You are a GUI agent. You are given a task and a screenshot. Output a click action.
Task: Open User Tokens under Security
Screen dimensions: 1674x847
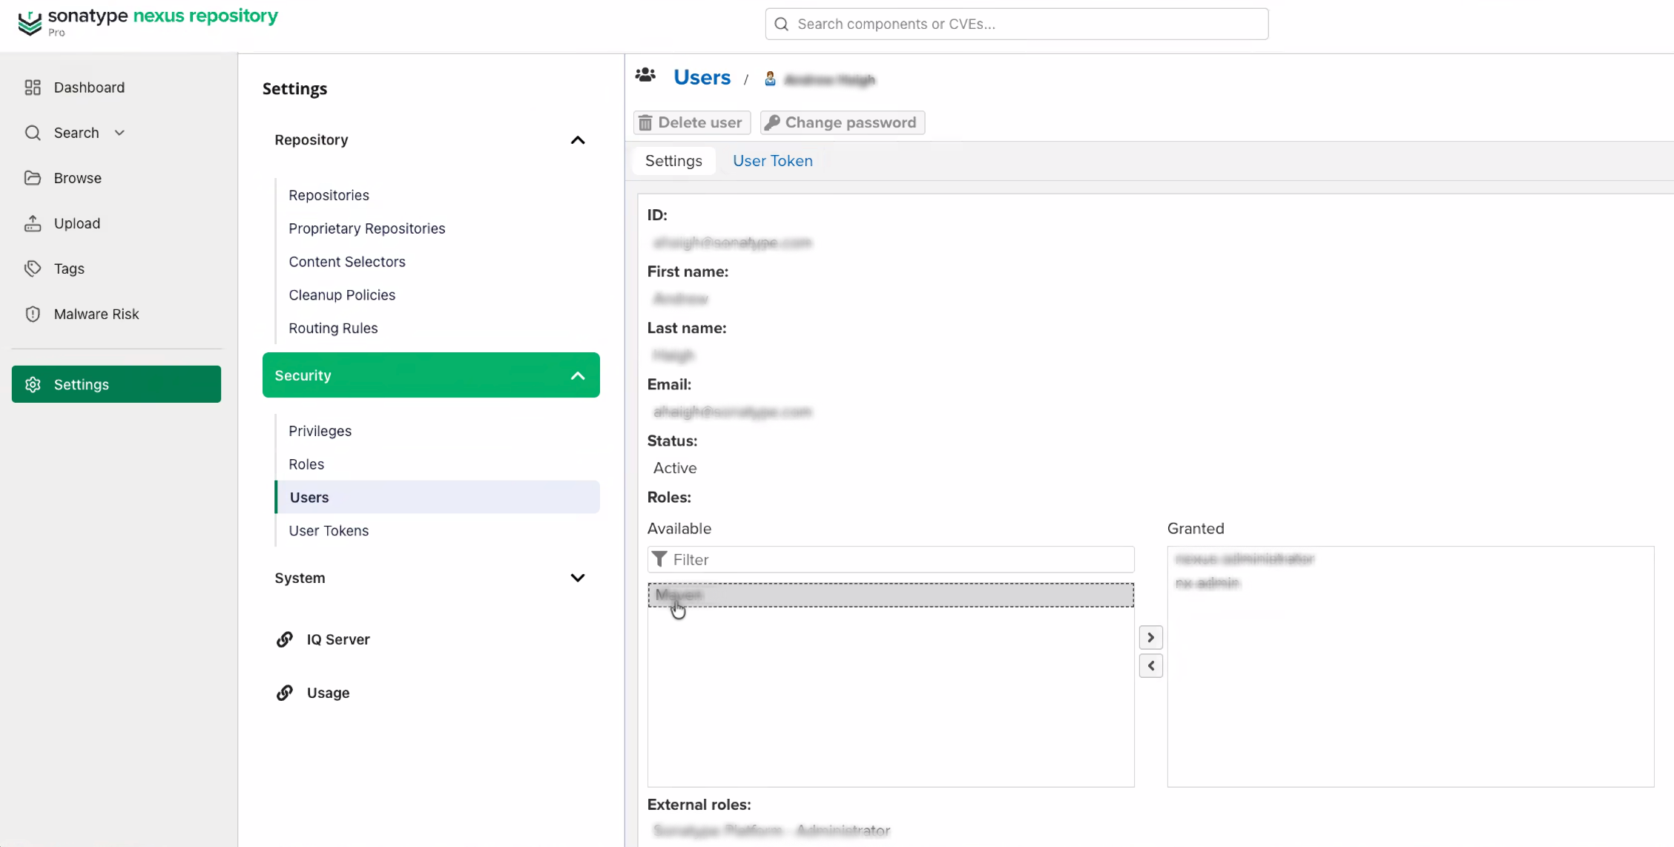pyautogui.click(x=329, y=531)
